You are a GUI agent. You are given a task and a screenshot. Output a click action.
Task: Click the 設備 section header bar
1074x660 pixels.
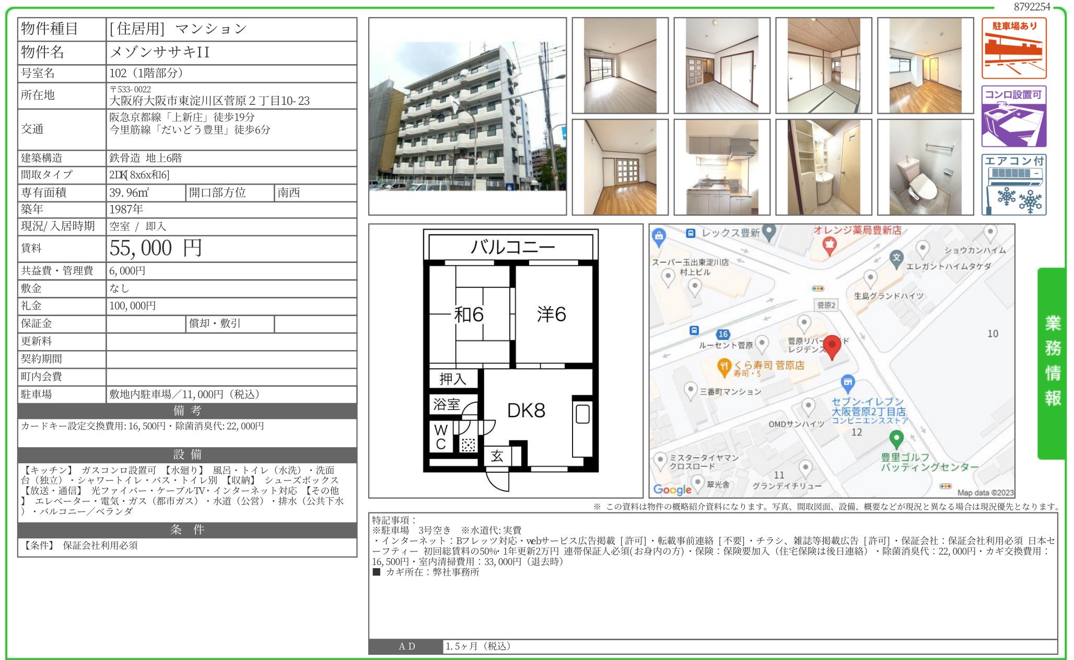[187, 454]
